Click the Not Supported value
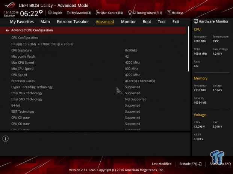233x174 pixels. click(x=136, y=99)
